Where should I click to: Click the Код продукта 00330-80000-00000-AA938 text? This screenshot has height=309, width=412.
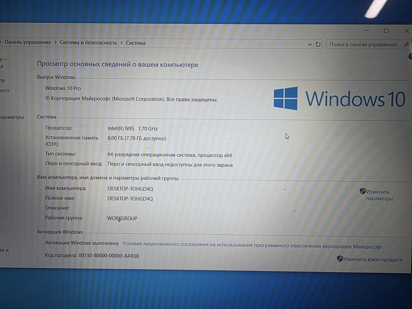click(x=92, y=256)
